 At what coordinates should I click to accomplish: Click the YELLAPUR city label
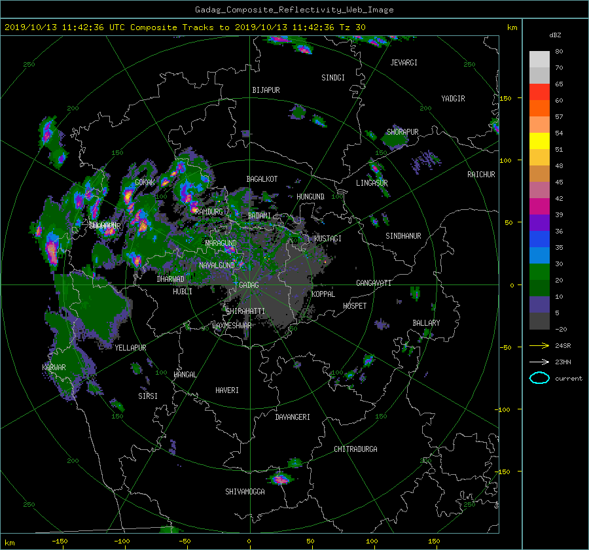[x=130, y=348]
